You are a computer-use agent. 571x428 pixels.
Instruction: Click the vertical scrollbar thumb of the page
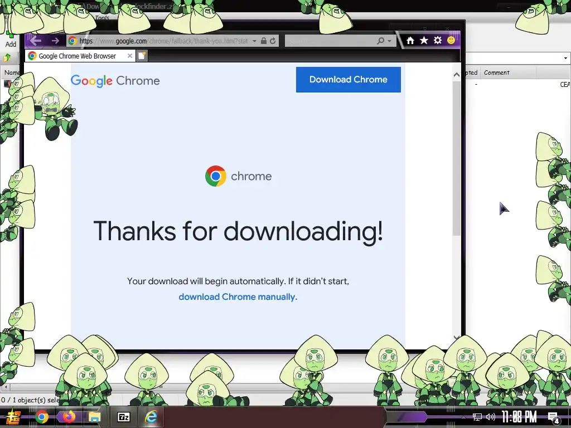[x=456, y=158]
